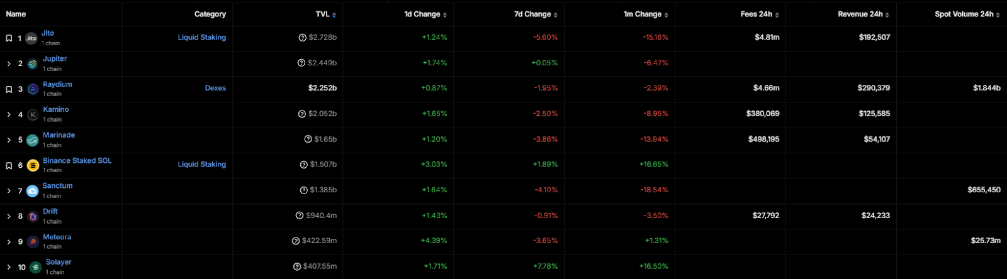Image resolution: width=1007 pixels, height=279 pixels.
Task: Expand the Jupiter row
Action: click(x=9, y=63)
